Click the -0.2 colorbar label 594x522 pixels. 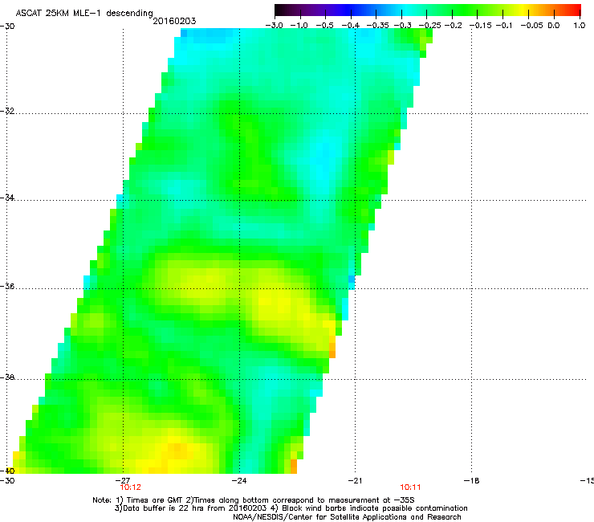point(453,26)
